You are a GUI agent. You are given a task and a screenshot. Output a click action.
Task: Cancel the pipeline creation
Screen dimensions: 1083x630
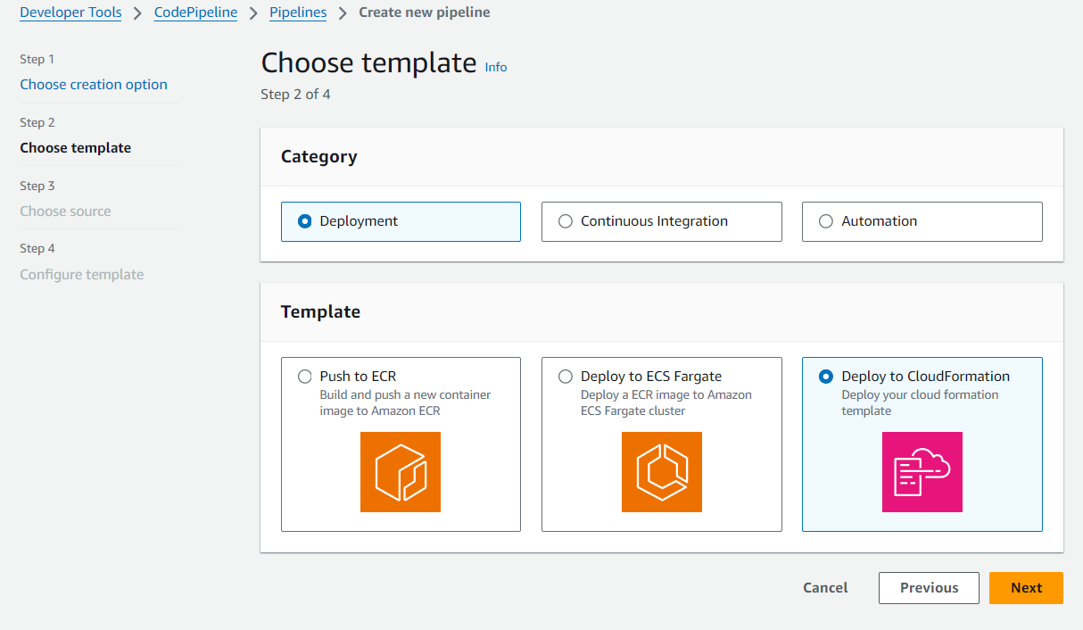pyautogui.click(x=824, y=587)
